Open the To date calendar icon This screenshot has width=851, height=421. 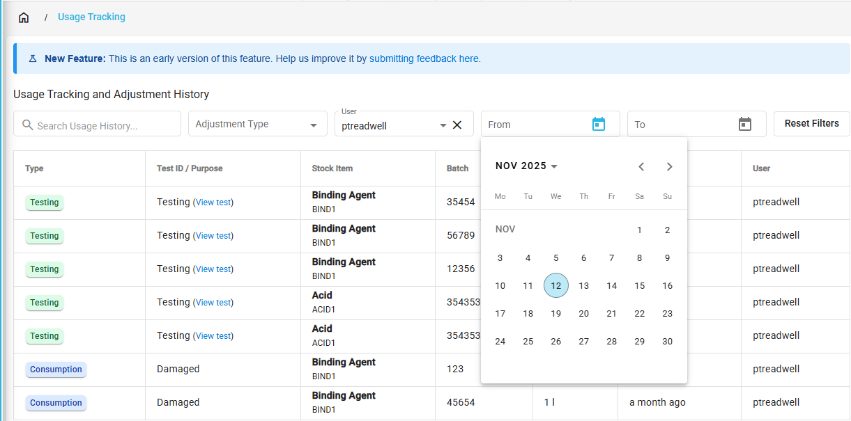(x=745, y=124)
